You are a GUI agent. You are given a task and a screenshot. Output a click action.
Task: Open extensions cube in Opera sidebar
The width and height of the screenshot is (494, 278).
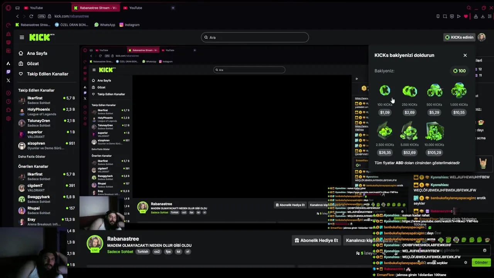click(8, 110)
